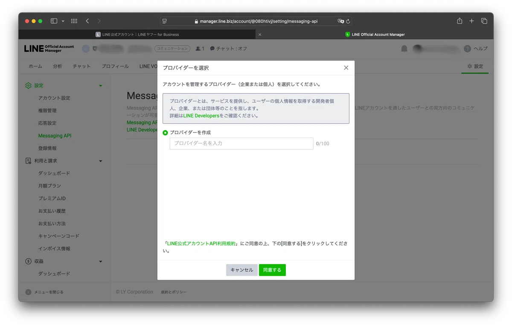Close the LINE Official Account Manager tab
Screen dimensions: 512x326
point(260,35)
